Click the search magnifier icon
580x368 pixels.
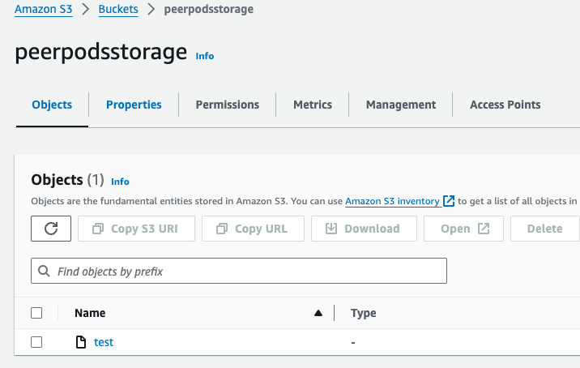coord(44,272)
